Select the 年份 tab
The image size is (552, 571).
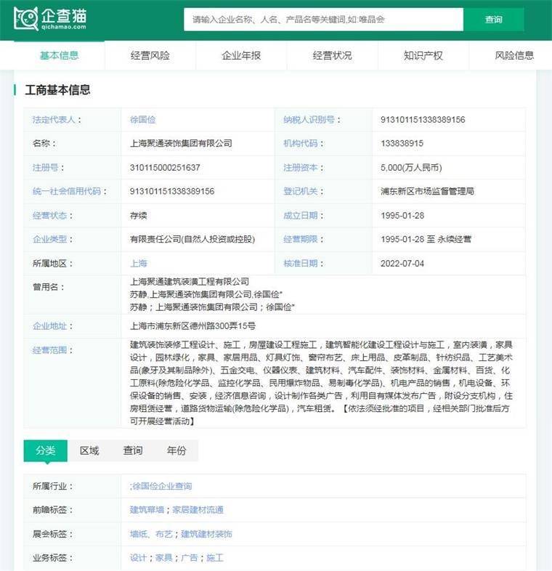[x=176, y=450]
